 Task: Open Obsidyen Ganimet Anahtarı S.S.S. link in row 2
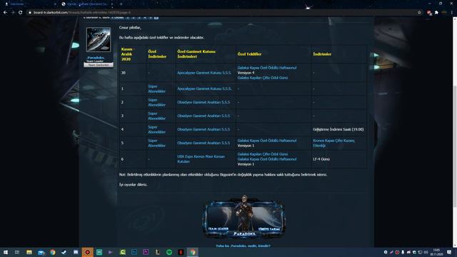tap(204, 102)
